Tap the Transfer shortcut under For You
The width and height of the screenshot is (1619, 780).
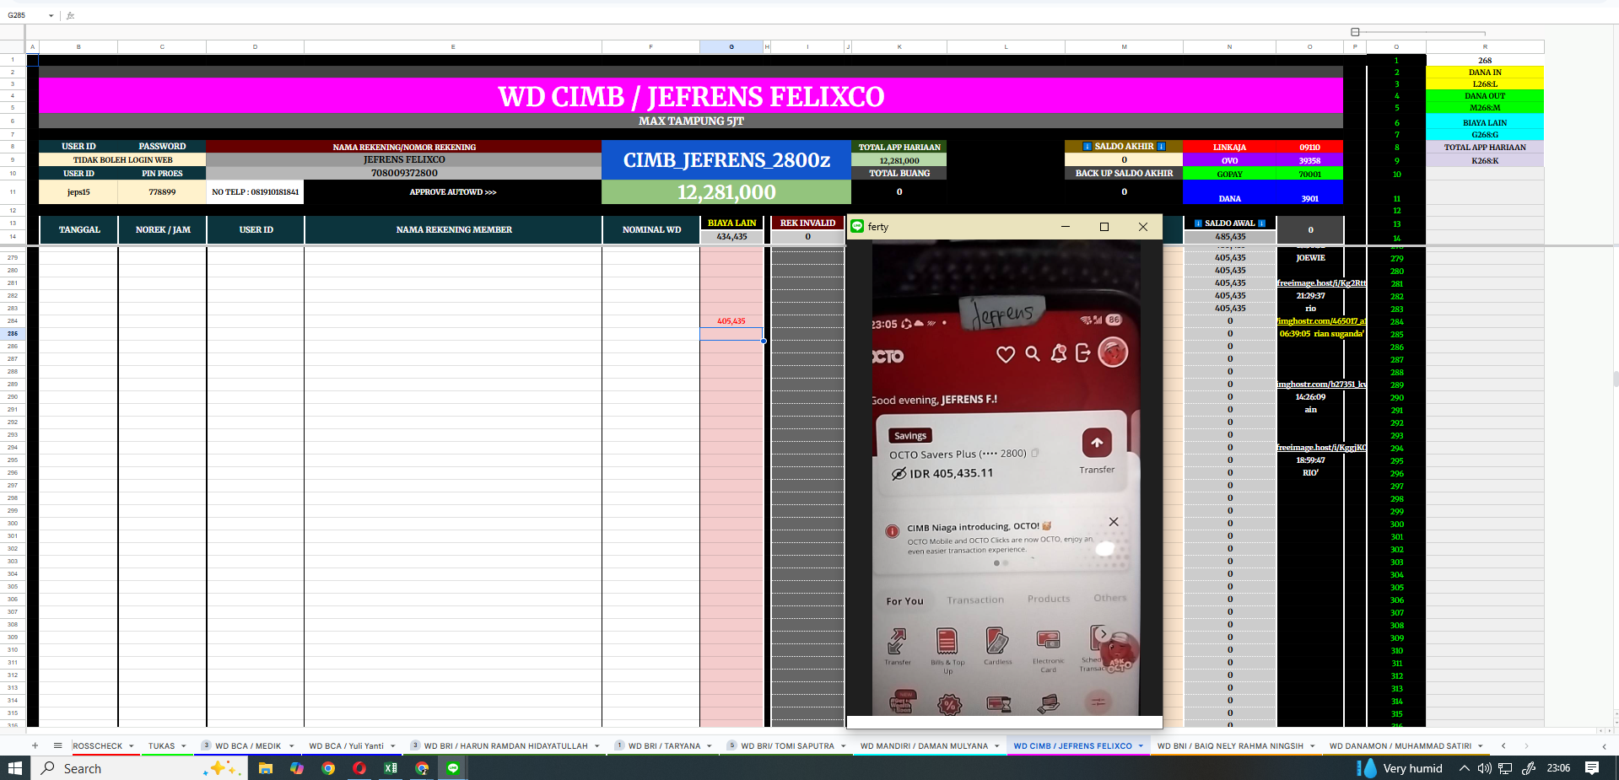pos(897,642)
